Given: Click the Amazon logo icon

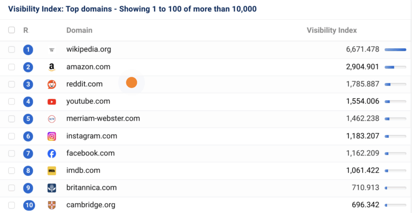Looking at the screenshot, I should pyautogui.click(x=51, y=67).
